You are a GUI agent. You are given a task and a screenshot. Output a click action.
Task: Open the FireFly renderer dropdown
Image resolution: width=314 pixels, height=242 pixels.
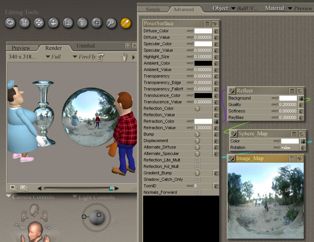[x=84, y=57]
